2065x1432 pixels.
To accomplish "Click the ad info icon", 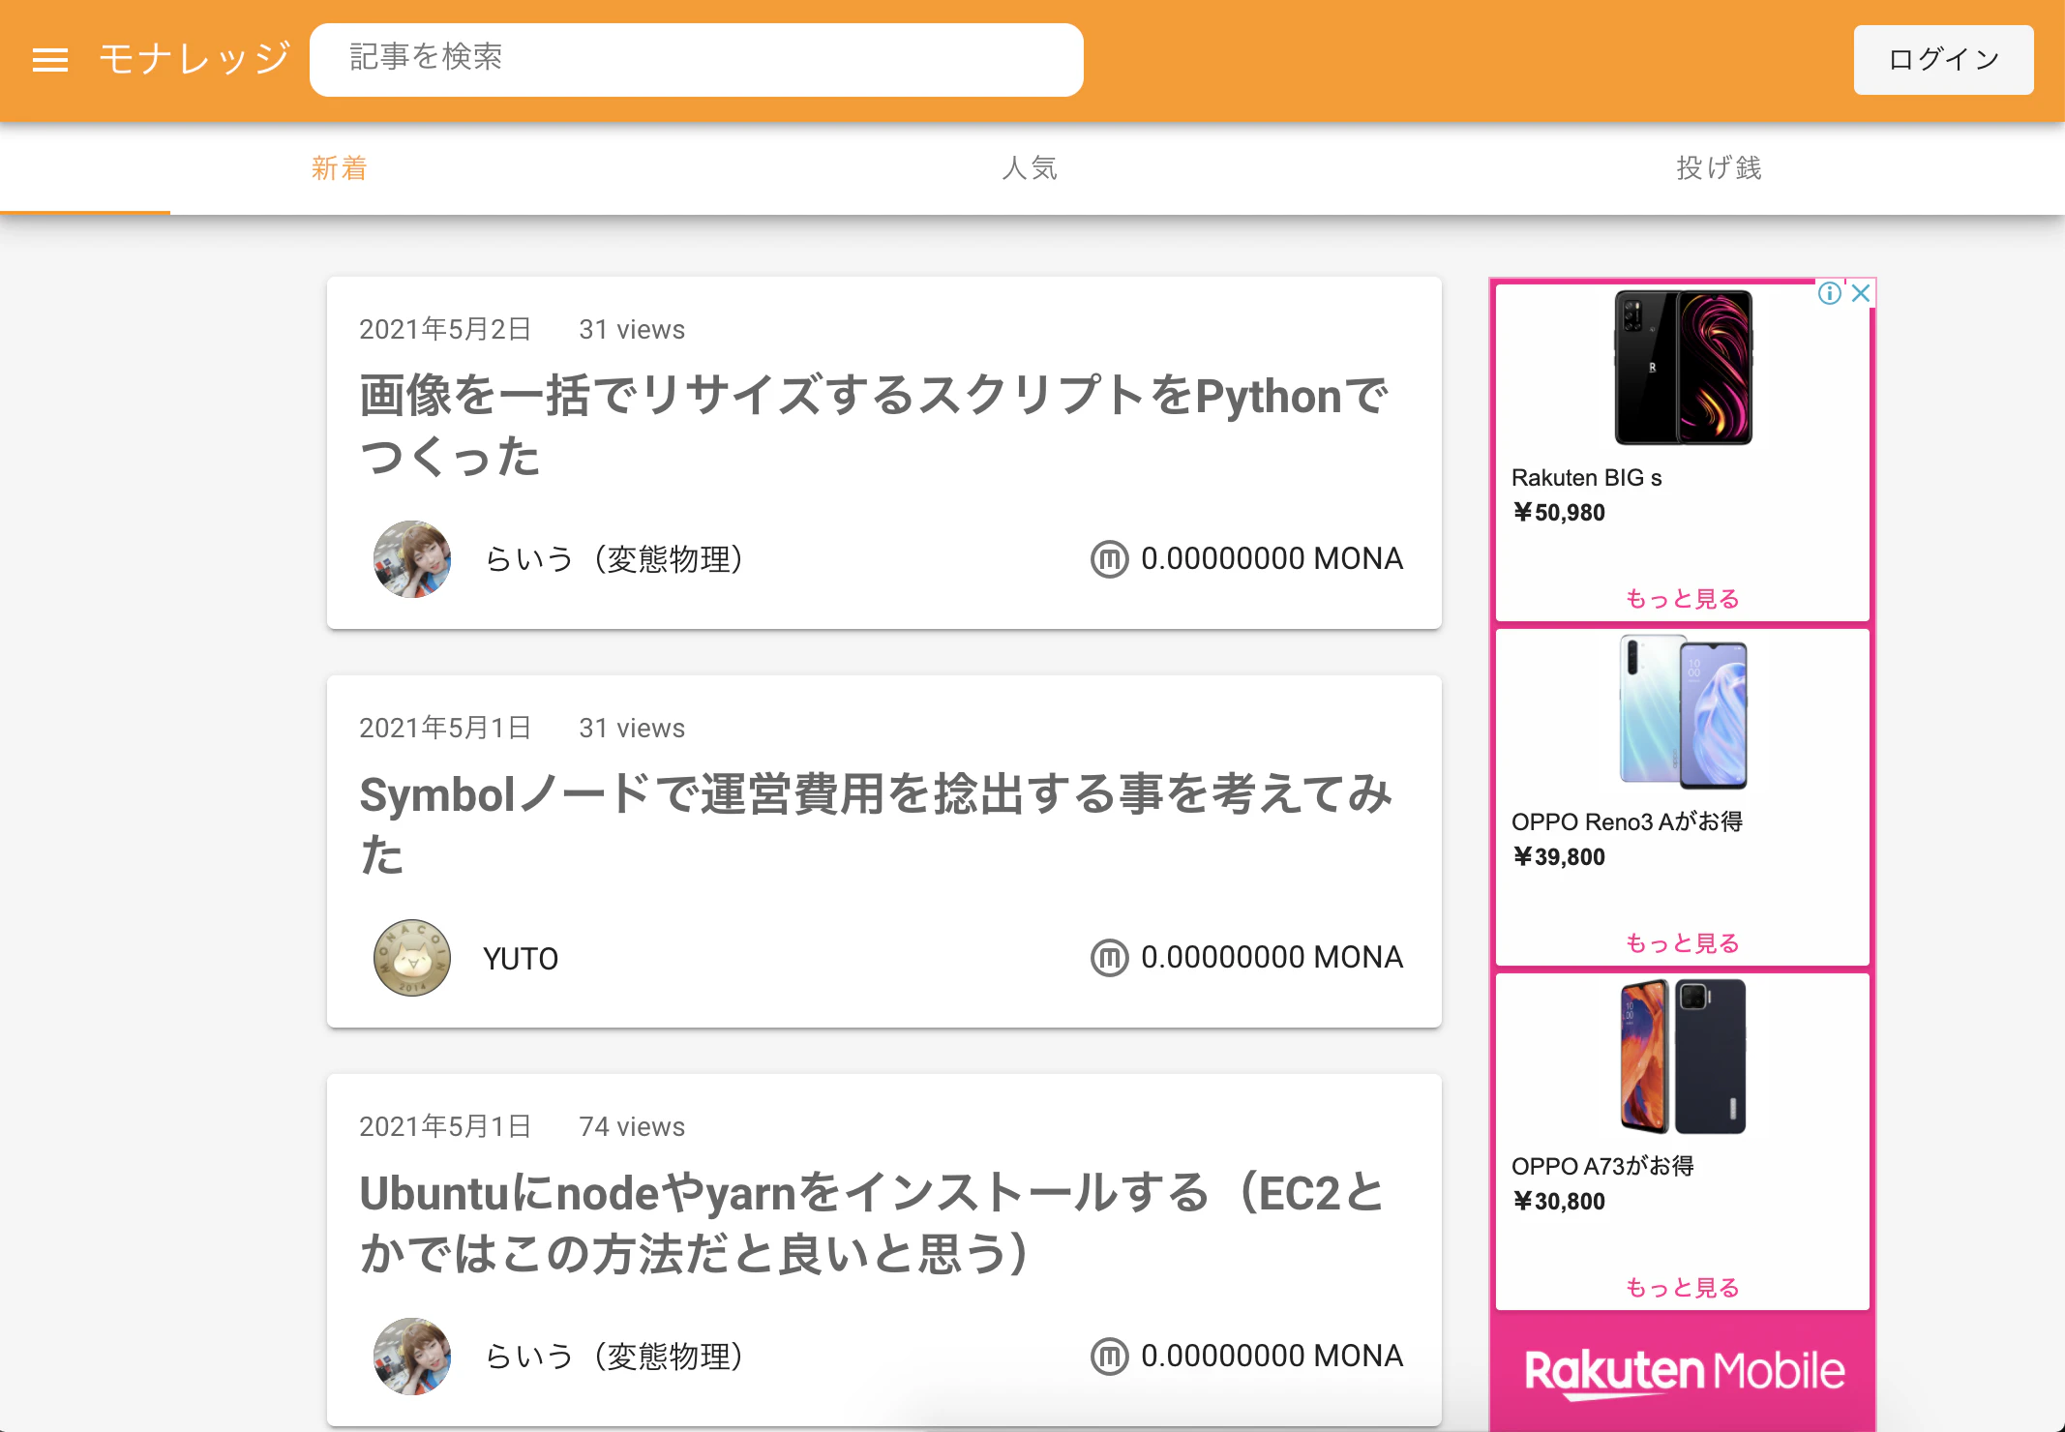I will pos(1829,293).
